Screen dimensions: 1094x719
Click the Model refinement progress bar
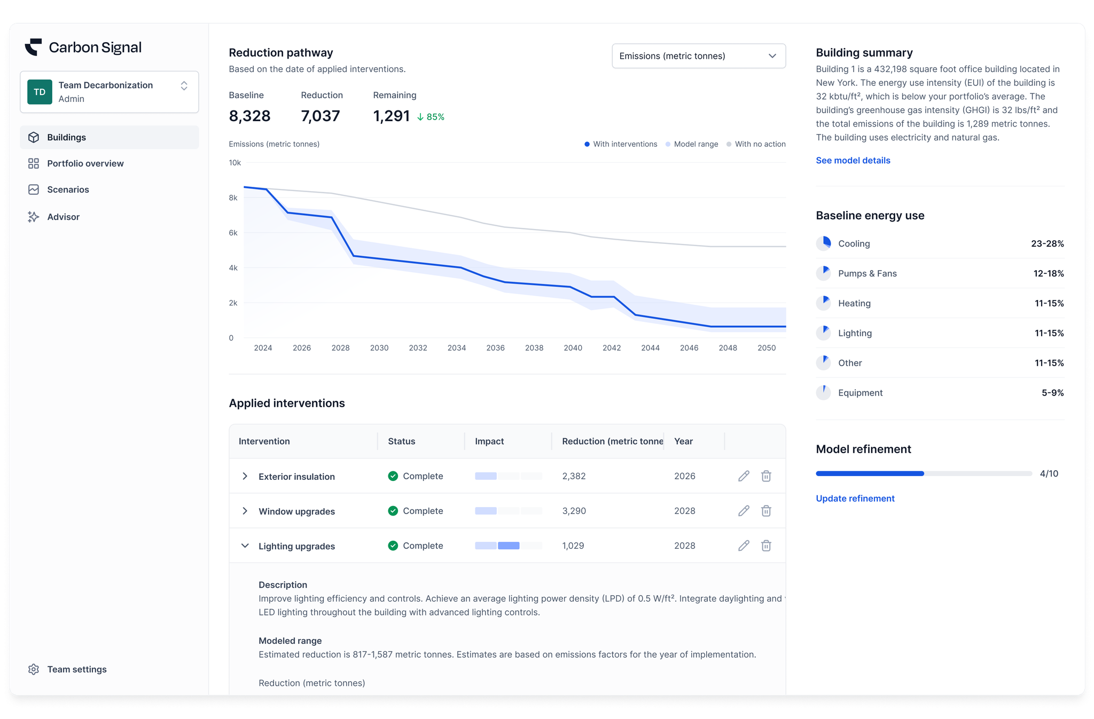click(x=924, y=473)
